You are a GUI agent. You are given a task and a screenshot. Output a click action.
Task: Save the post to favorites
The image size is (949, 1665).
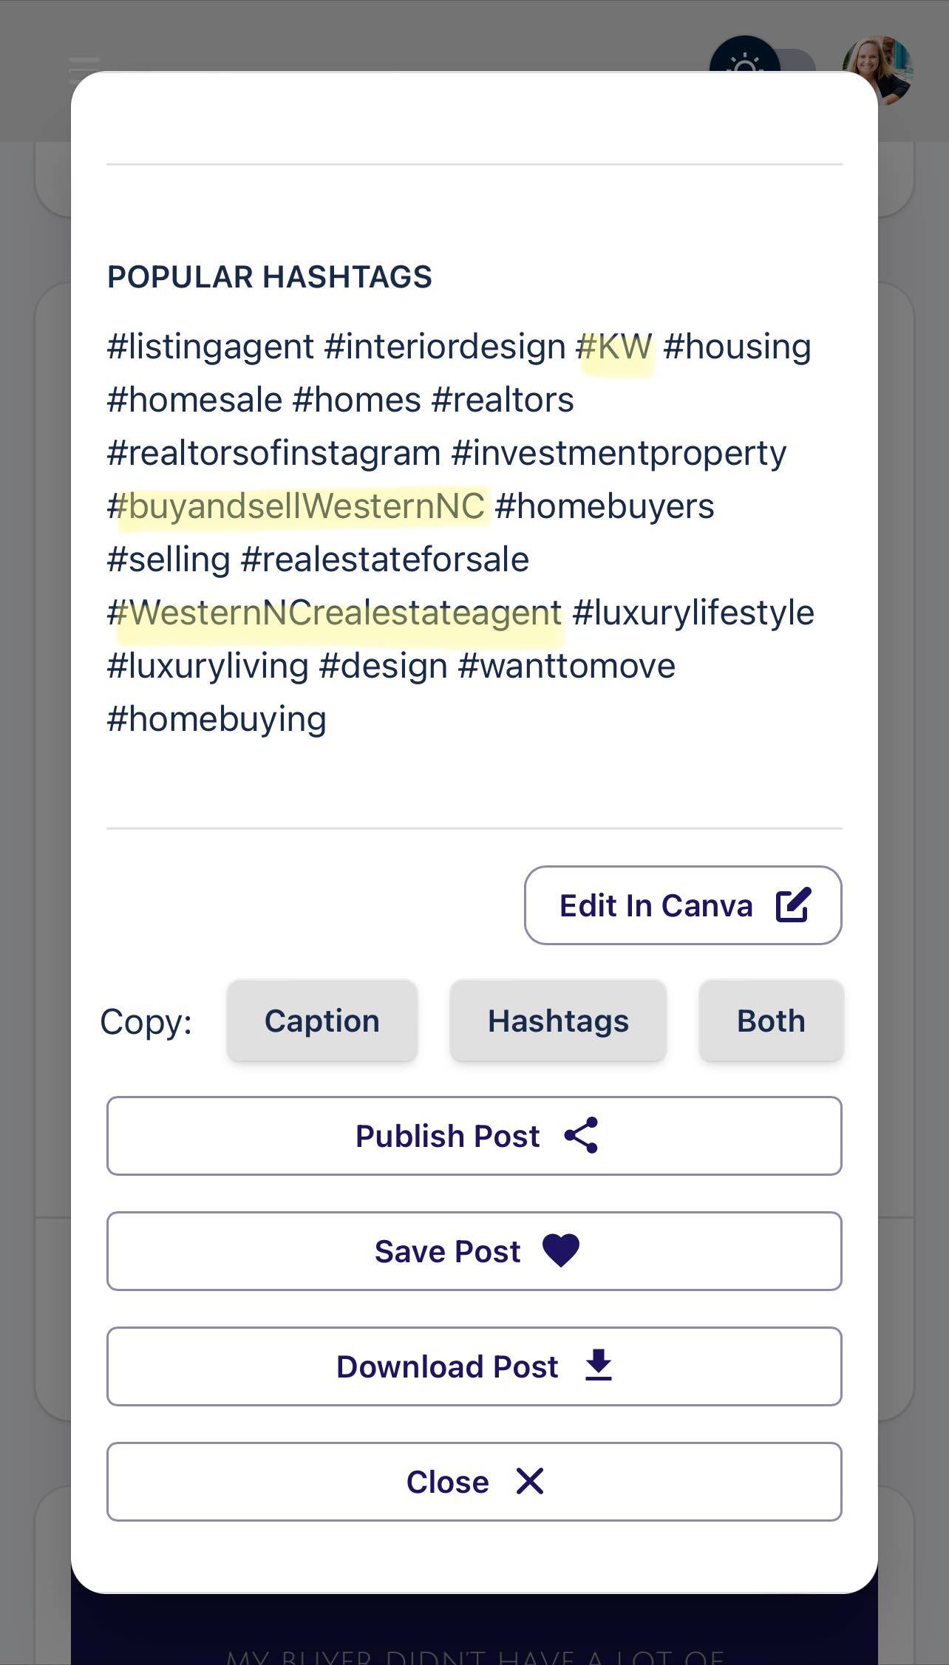coord(475,1251)
